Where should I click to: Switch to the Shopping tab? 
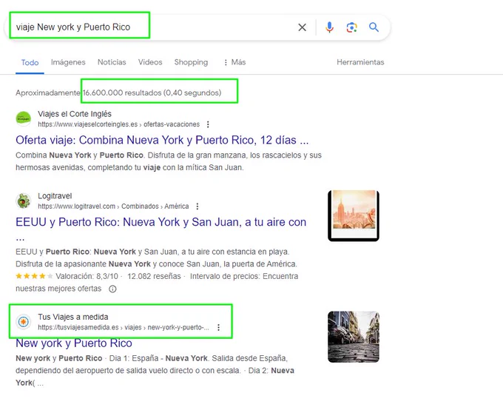(x=191, y=62)
